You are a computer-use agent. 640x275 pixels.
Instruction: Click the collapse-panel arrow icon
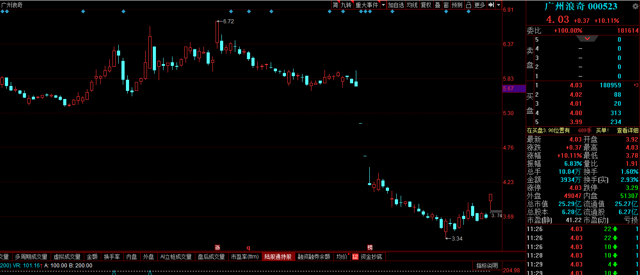491,5
